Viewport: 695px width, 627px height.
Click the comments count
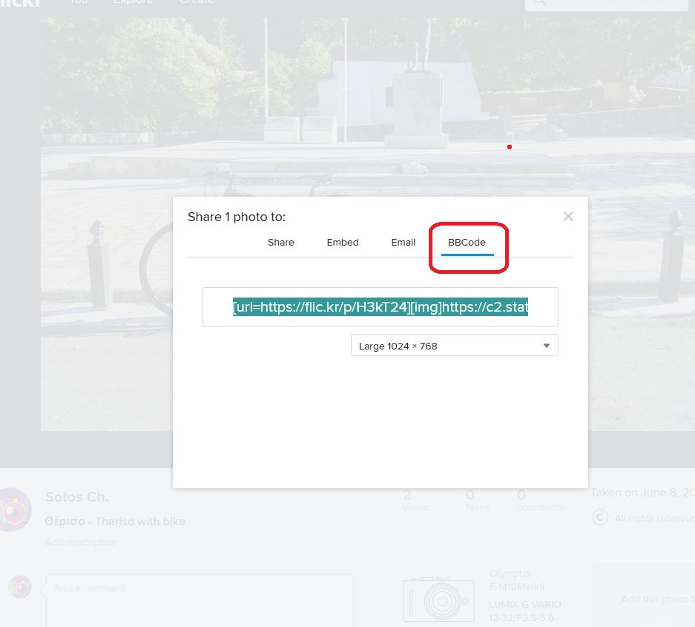540,499
